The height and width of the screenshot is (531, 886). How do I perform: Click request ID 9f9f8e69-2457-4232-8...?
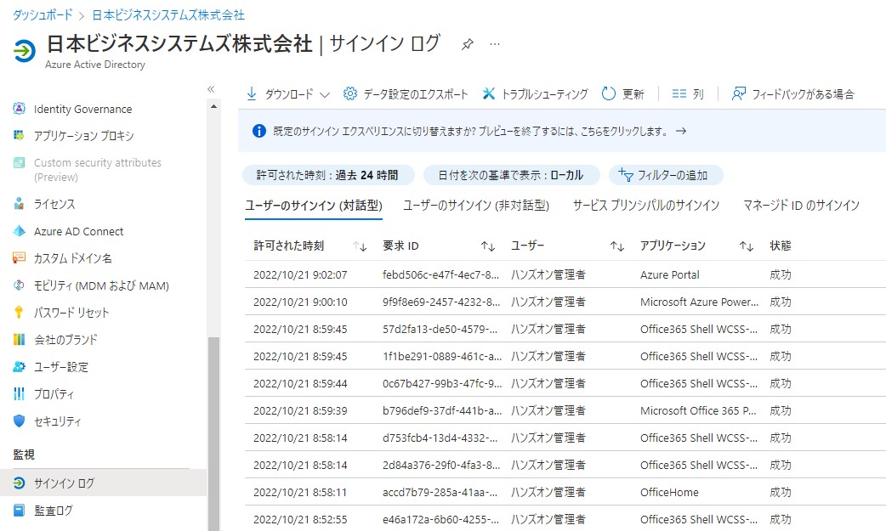point(440,302)
